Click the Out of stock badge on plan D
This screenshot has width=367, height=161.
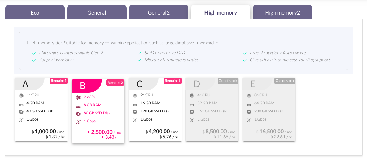click(228, 81)
